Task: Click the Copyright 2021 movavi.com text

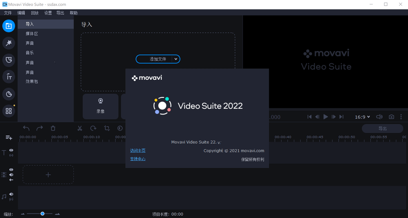Action: pos(234,151)
